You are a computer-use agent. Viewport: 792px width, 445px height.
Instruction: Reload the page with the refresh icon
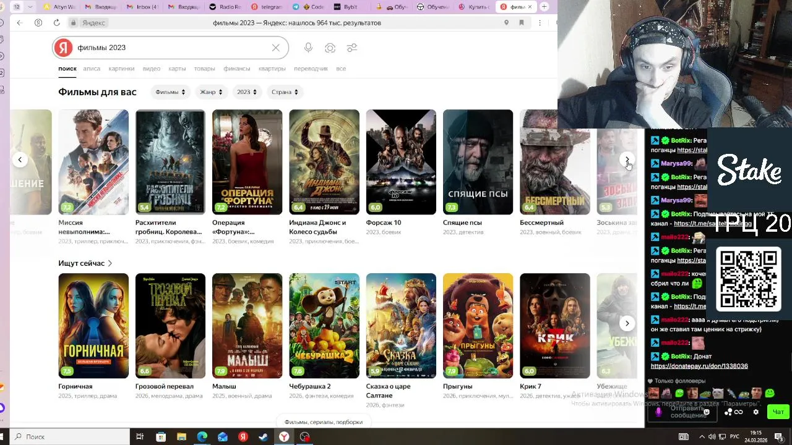click(x=56, y=23)
